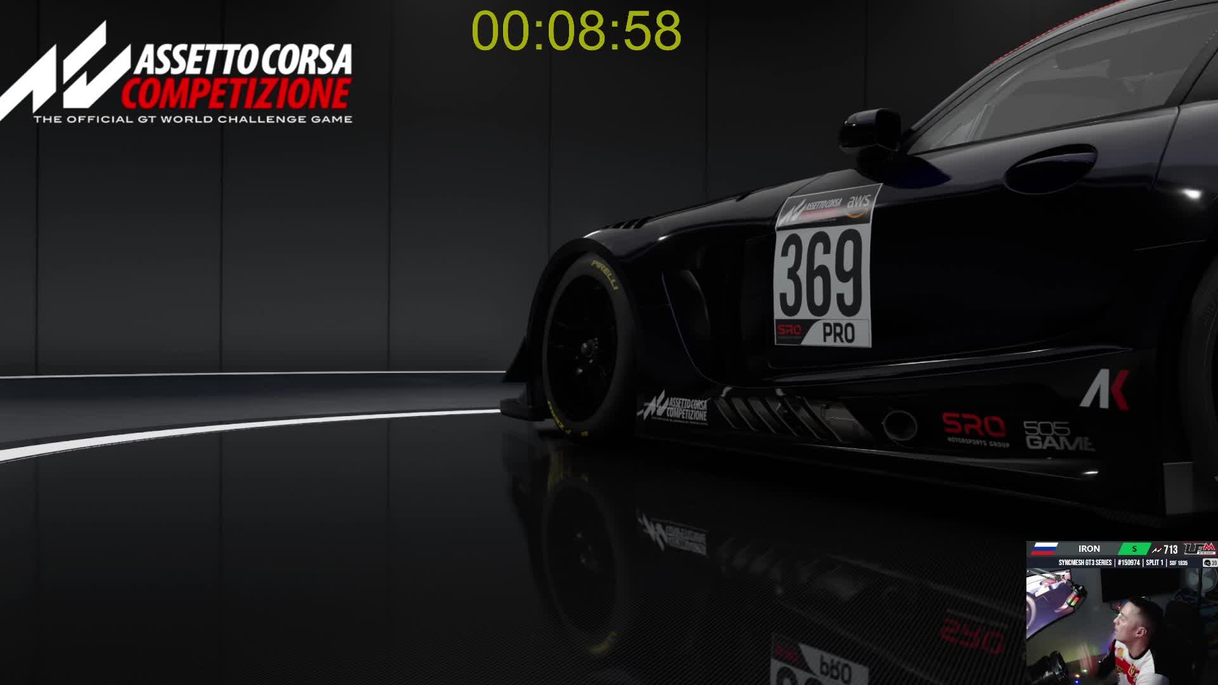Click the PRO class label on plate
The width and height of the screenshot is (1218, 685).
pos(838,333)
